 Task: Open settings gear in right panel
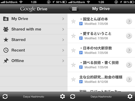(x=130, y=96)
